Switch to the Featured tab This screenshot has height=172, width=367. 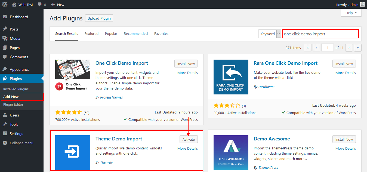[91, 33]
